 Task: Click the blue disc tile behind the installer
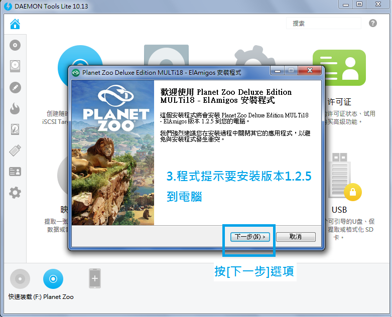80,56
